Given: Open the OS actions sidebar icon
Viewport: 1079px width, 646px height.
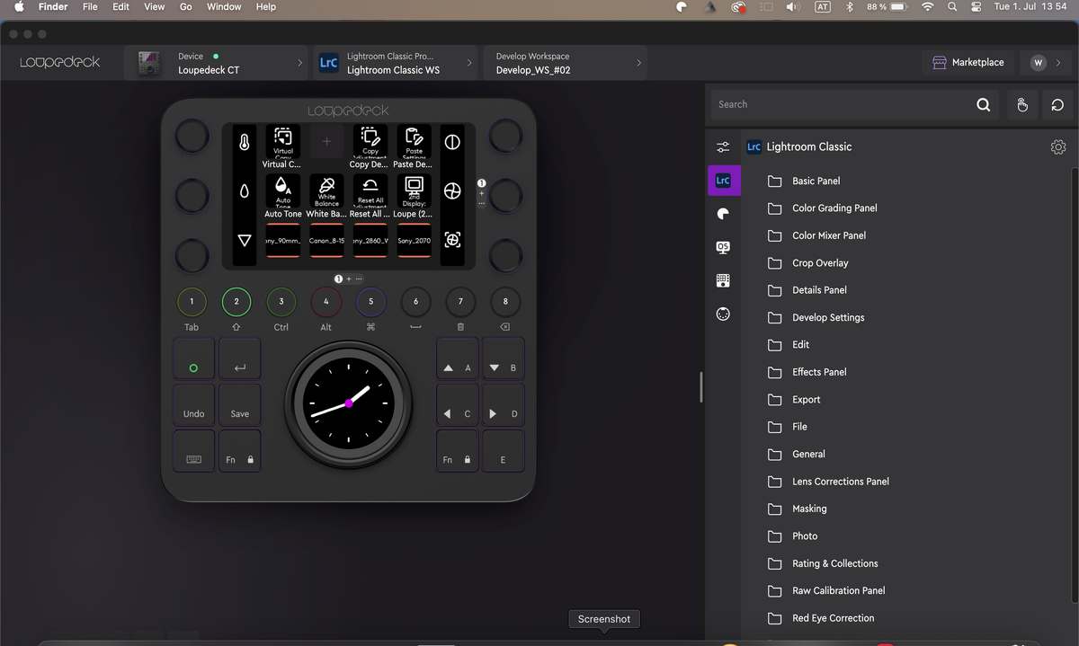Looking at the screenshot, I should click(x=723, y=247).
